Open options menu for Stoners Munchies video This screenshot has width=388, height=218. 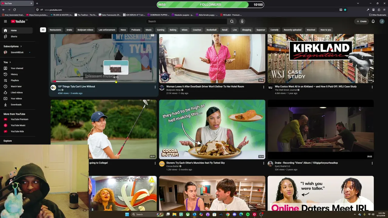pyautogui.click(x=263, y=163)
